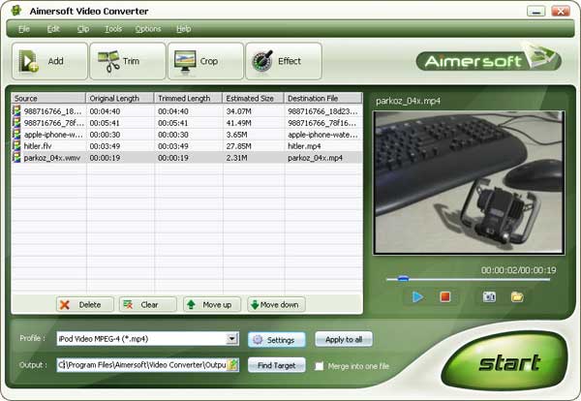581x401 pixels.
Task: Open the Crop tool
Action: coord(205,61)
